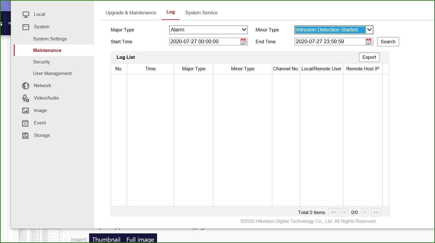Open Security settings in sidebar

click(x=41, y=62)
